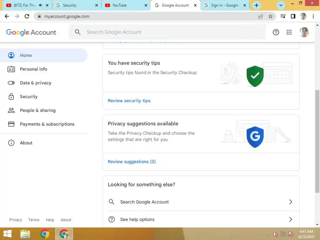Reload the page with the refresh icon
320x240 pixels.
[x=27, y=16]
